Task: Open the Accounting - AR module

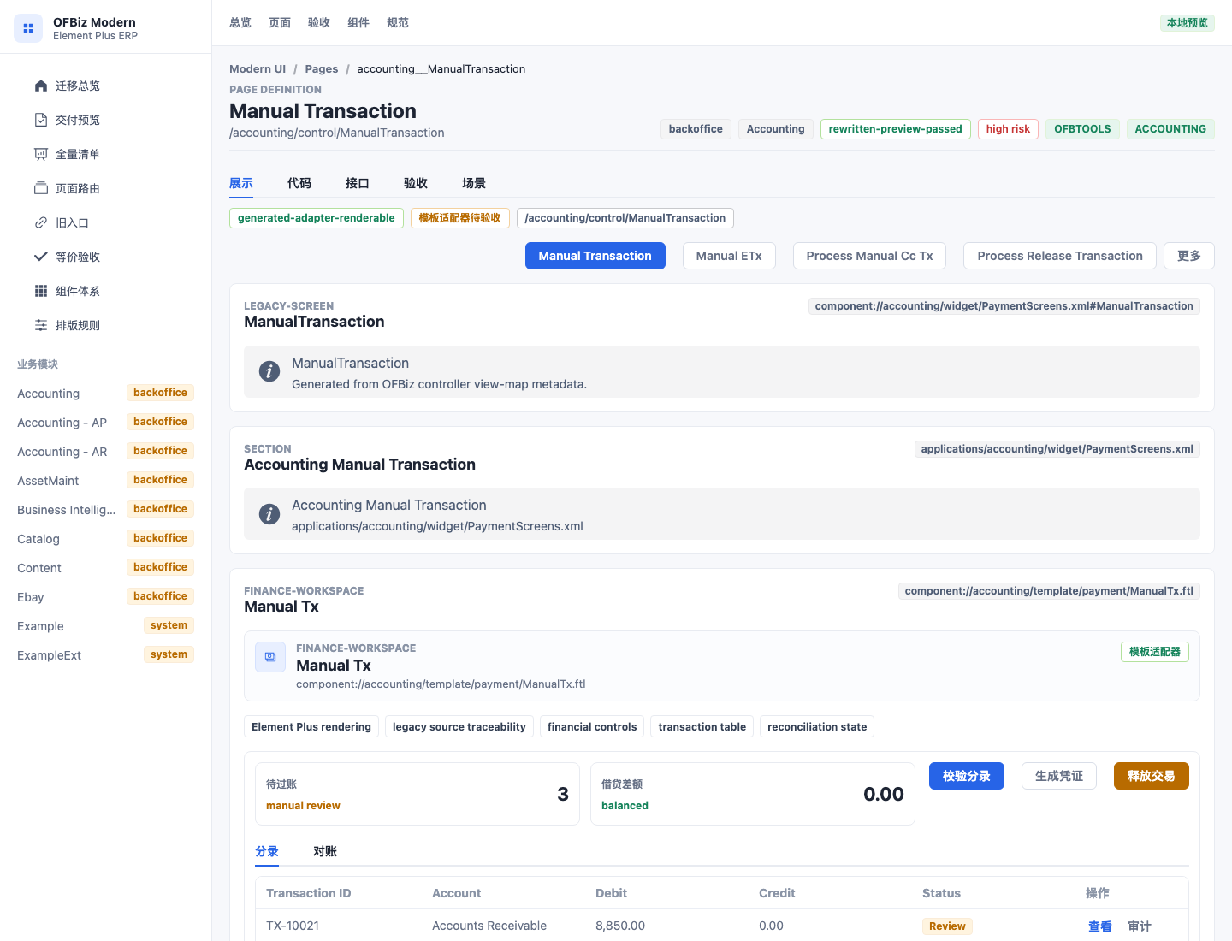Action: 105,452
